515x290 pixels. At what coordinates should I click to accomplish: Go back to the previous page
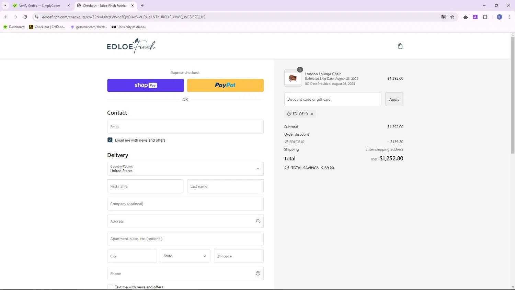coord(6,17)
